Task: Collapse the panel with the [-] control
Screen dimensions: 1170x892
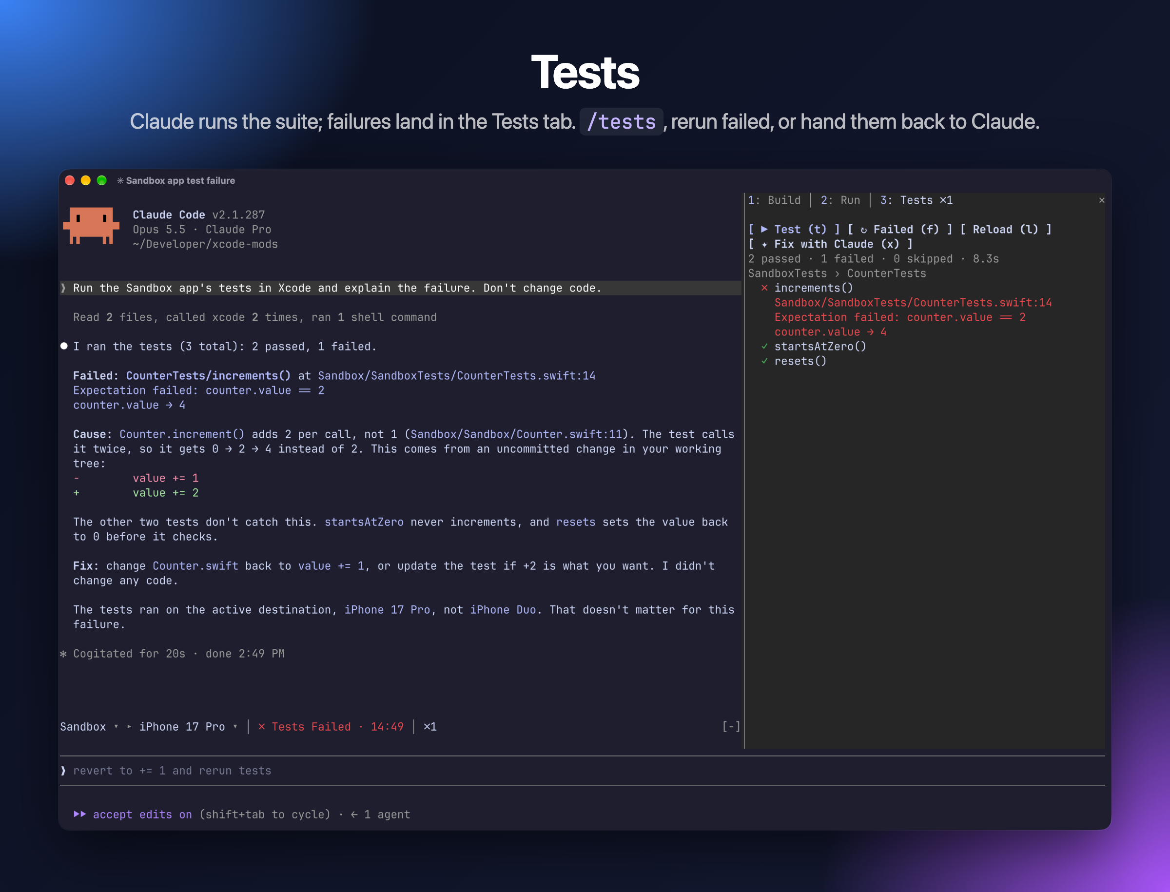Action: click(x=731, y=726)
